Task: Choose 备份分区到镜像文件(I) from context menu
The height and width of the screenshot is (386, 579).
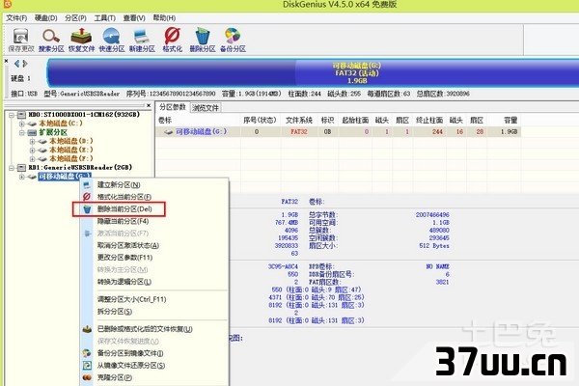Action: click(x=154, y=353)
